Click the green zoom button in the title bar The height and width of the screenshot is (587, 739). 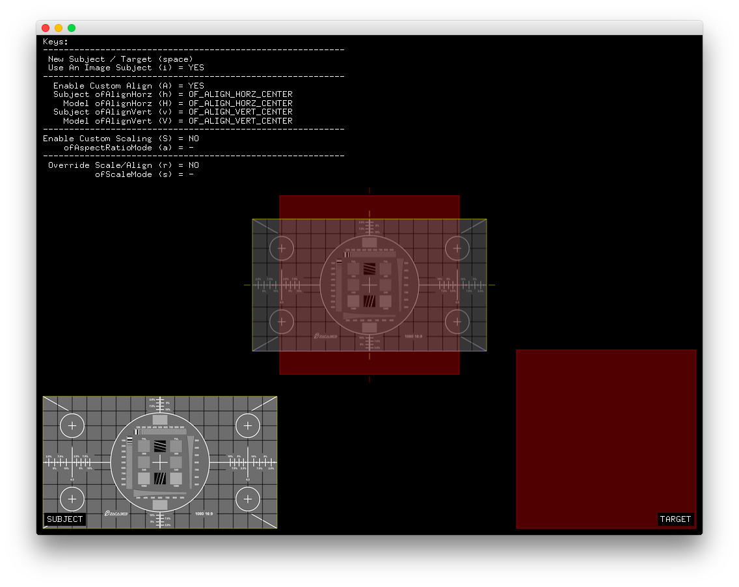(x=71, y=28)
